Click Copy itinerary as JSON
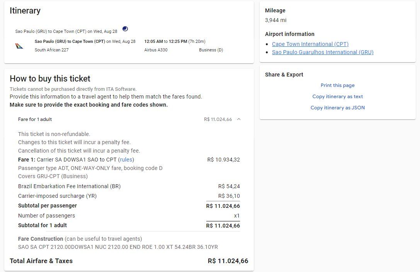The image size is (420, 272). [x=337, y=108]
